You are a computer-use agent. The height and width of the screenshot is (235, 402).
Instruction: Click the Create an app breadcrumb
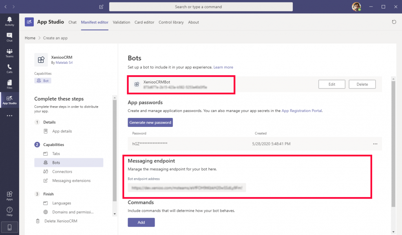[55, 38]
